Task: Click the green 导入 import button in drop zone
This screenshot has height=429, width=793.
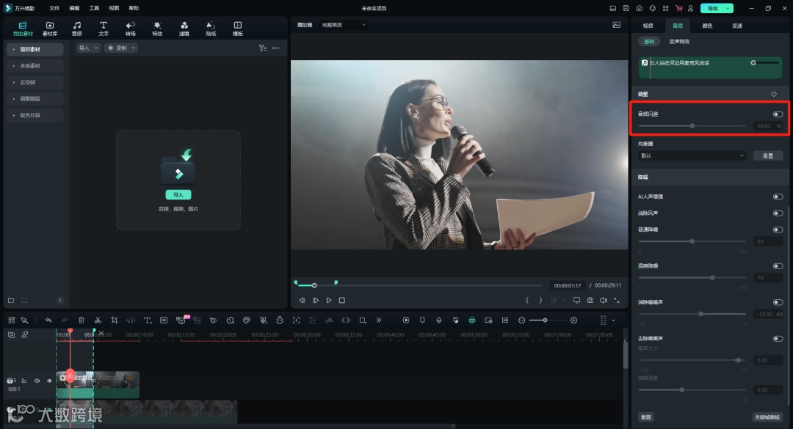Action: pyautogui.click(x=178, y=194)
